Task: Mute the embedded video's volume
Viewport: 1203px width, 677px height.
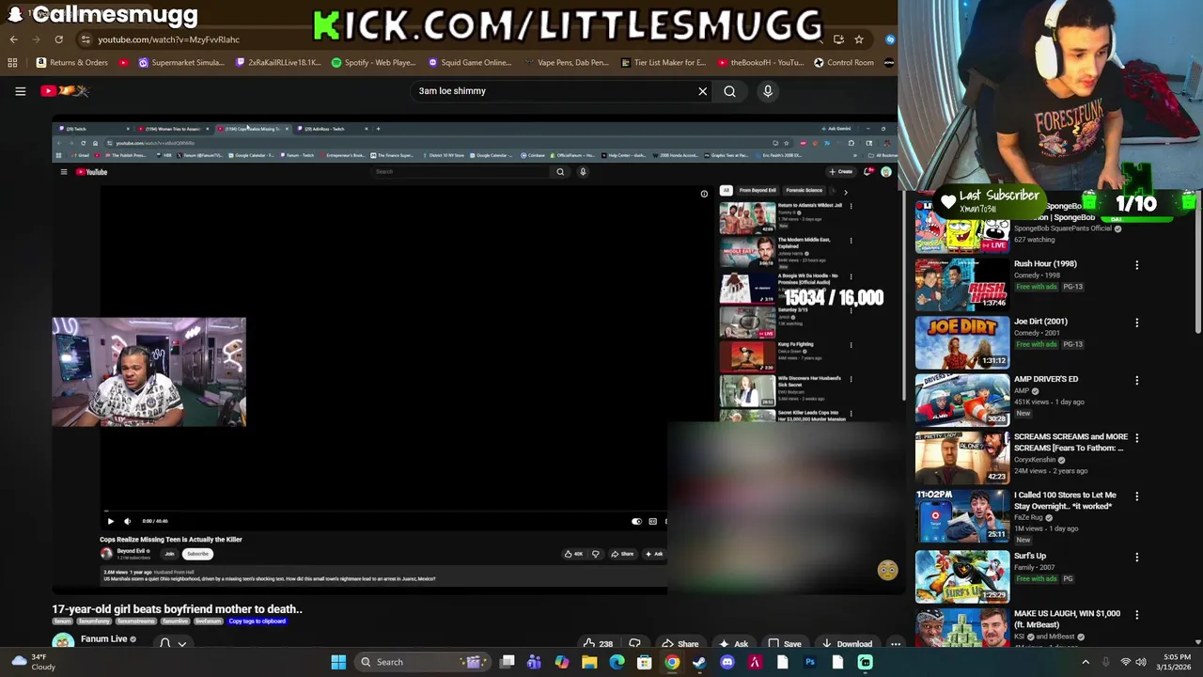Action: (128, 521)
